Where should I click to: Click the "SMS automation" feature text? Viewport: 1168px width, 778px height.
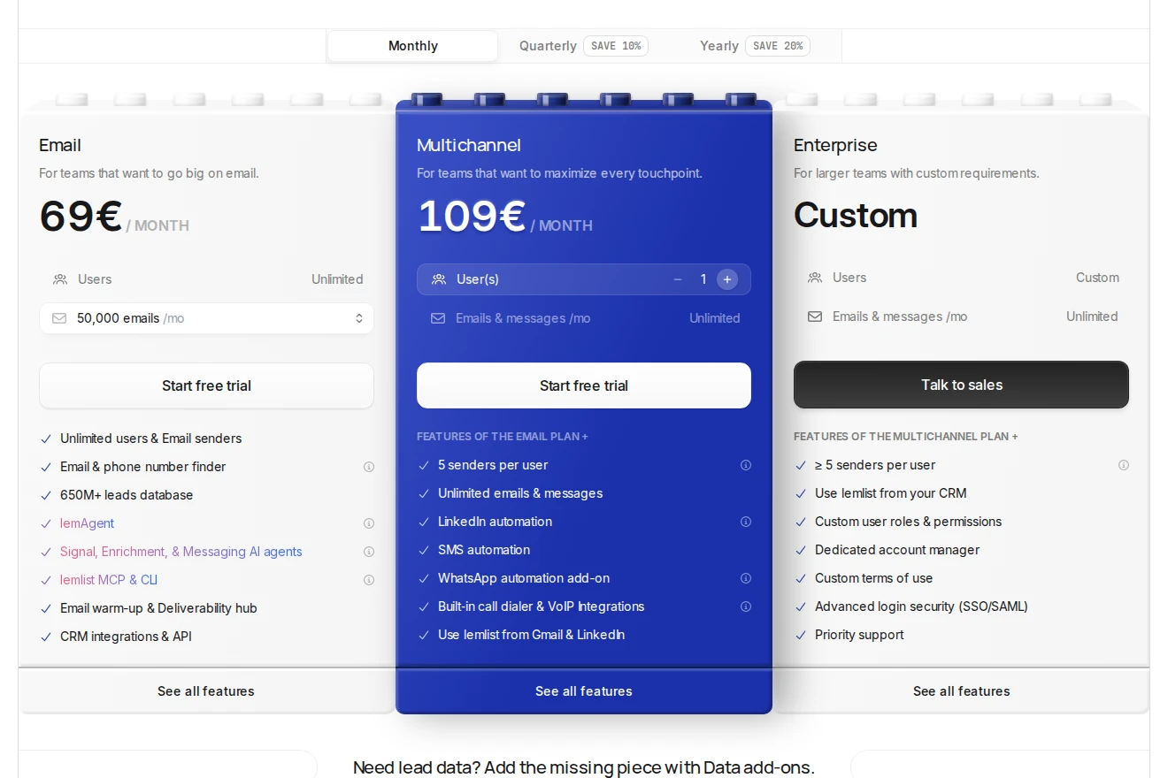coord(484,550)
